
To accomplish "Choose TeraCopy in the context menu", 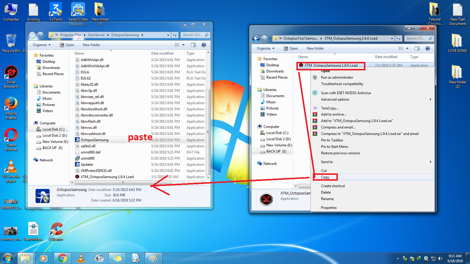I will [372, 108].
